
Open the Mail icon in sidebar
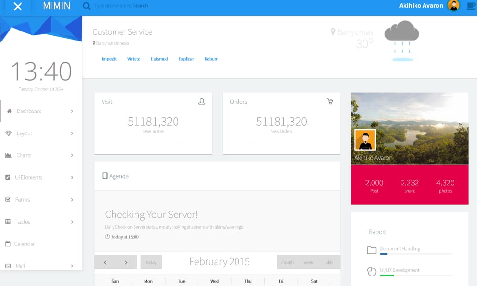8,266
